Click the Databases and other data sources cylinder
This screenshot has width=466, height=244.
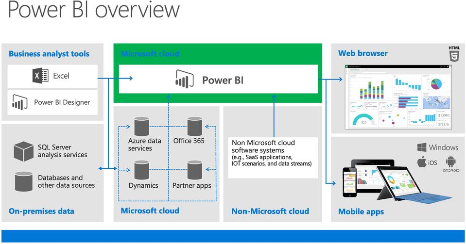23,181
